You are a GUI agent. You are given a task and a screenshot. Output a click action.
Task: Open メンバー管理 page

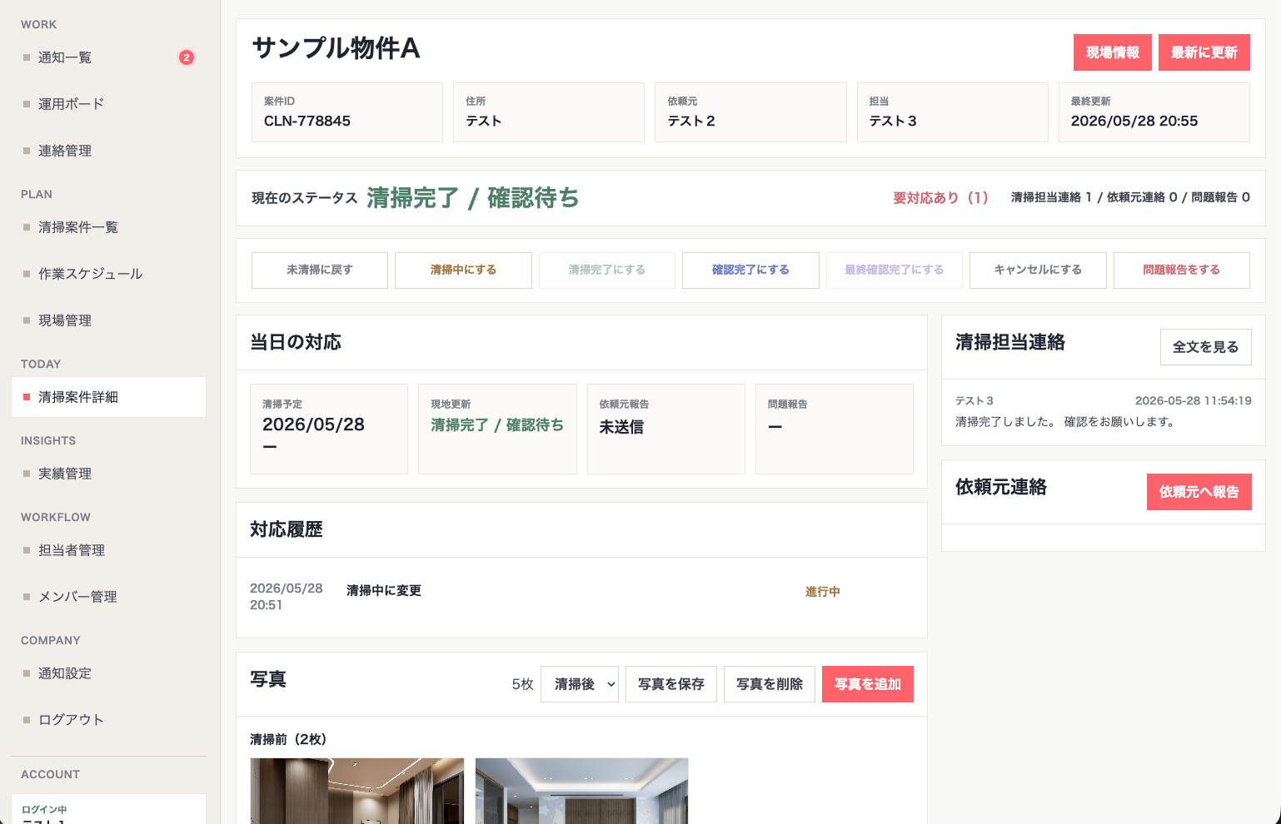(x=108, y=597)
